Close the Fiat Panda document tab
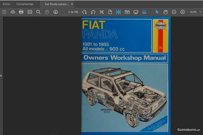 [x=72, y=4]
